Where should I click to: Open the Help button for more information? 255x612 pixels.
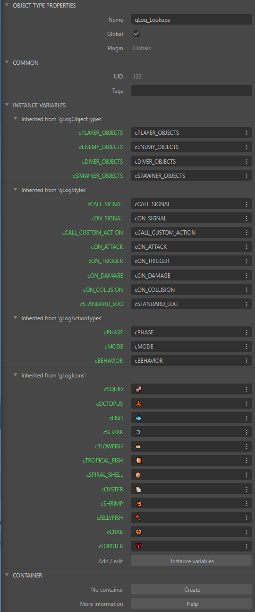click(x=191, y=604)
